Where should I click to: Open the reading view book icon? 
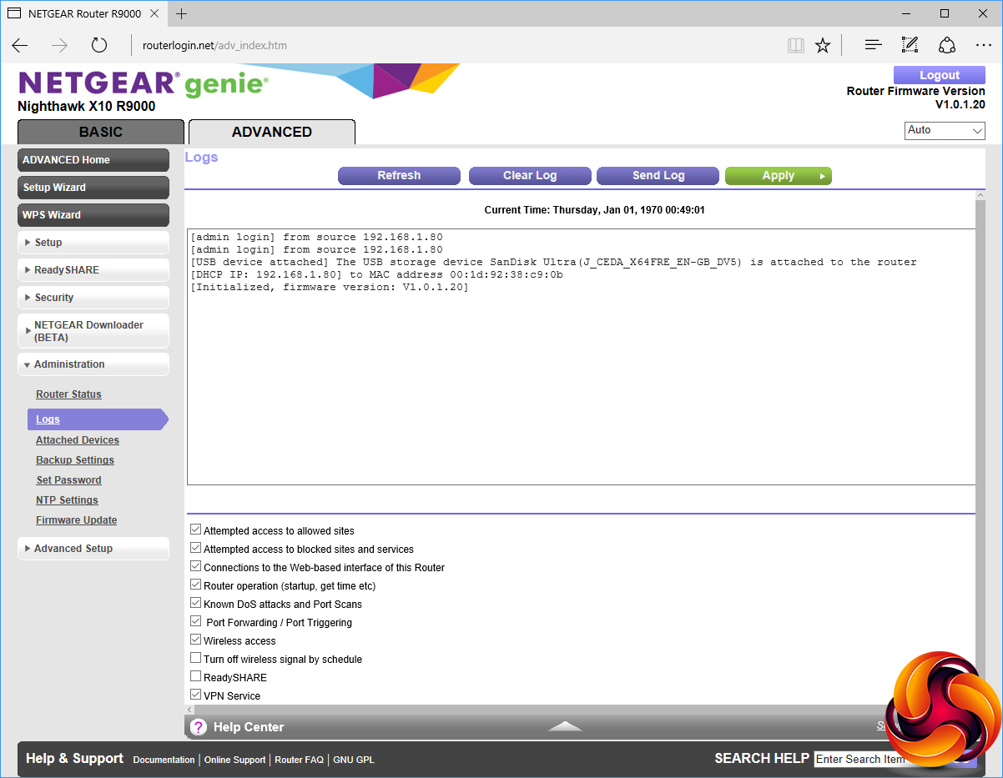795,46
